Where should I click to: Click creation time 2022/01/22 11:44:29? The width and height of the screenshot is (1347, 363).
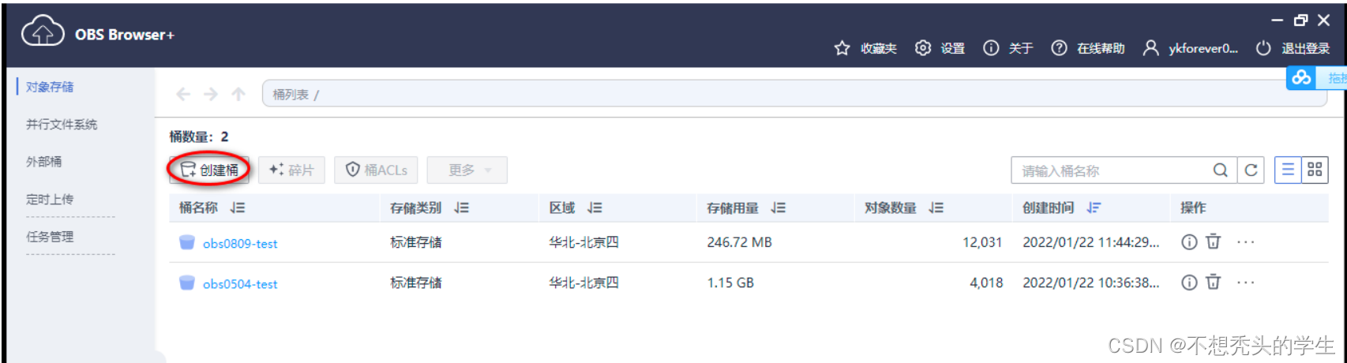(1091, 242)
